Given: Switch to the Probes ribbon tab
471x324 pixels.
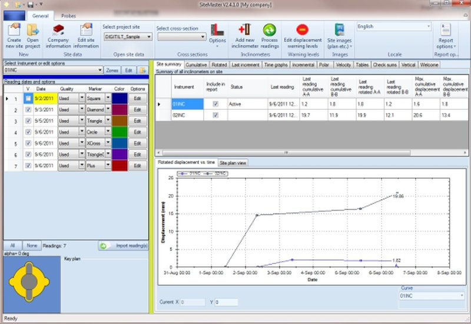Looking at the screenshot, I should 68,16.
